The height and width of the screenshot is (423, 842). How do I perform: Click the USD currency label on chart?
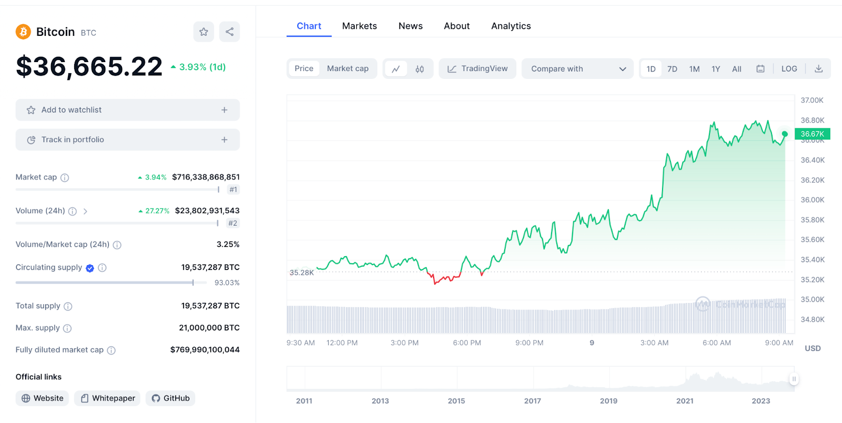[813, 348]
